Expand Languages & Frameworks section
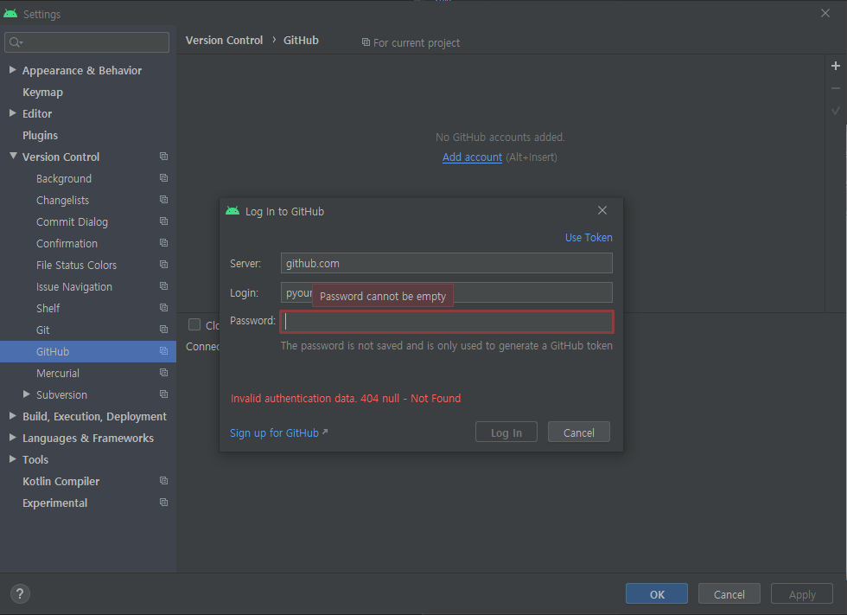This screenshot has width=847, height=615. pyautogui.click(x=12, y=437)
